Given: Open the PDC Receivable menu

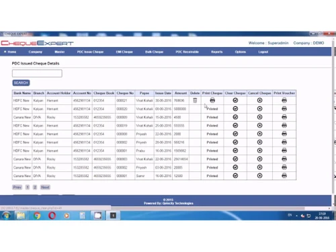Looking at the screenshot, I should coord(187,52).
